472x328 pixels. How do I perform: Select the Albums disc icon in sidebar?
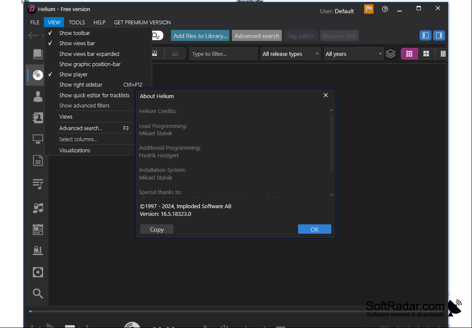[38, 75]
